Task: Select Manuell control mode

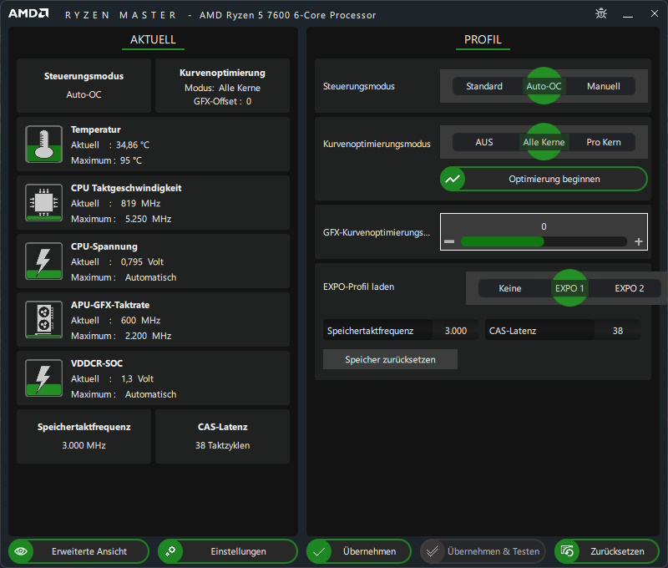Action: (x=604, y=86)
